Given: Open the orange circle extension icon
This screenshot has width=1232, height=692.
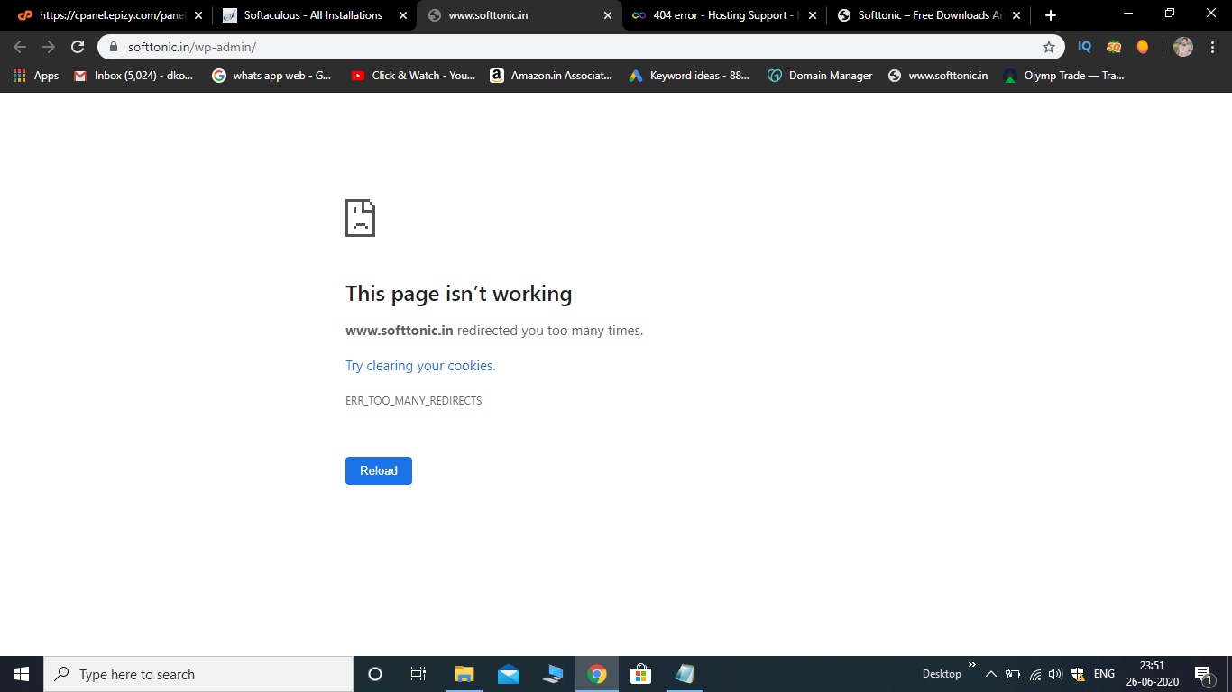Looking at the screenshot, I should coord(1143,47).
